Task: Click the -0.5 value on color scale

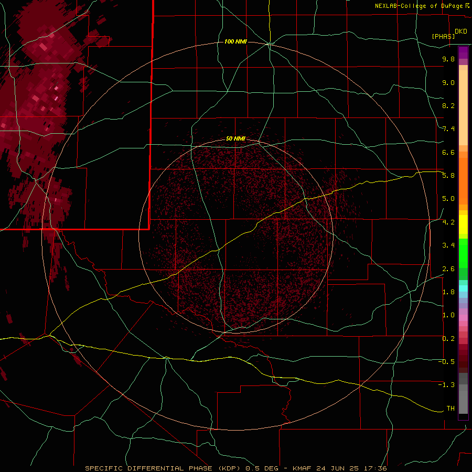Action: (x=446, y=361)
